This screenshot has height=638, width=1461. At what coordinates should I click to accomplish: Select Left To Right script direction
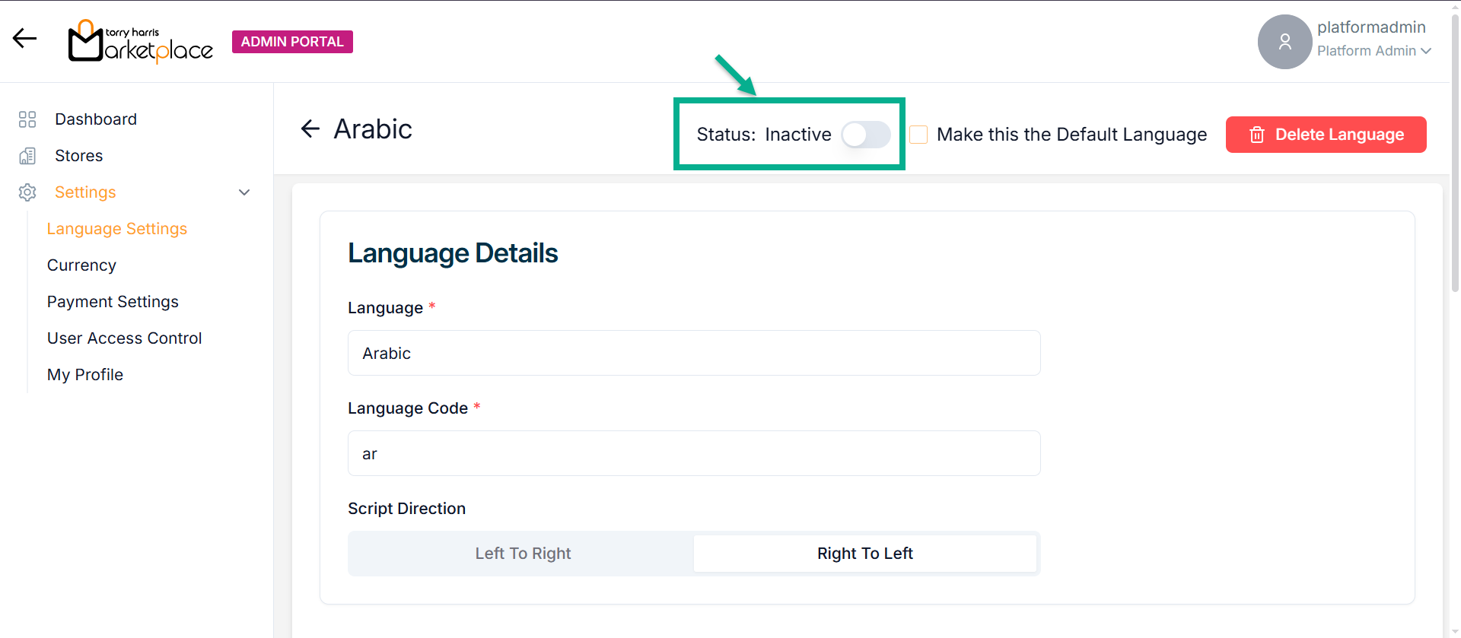[522, 554]
